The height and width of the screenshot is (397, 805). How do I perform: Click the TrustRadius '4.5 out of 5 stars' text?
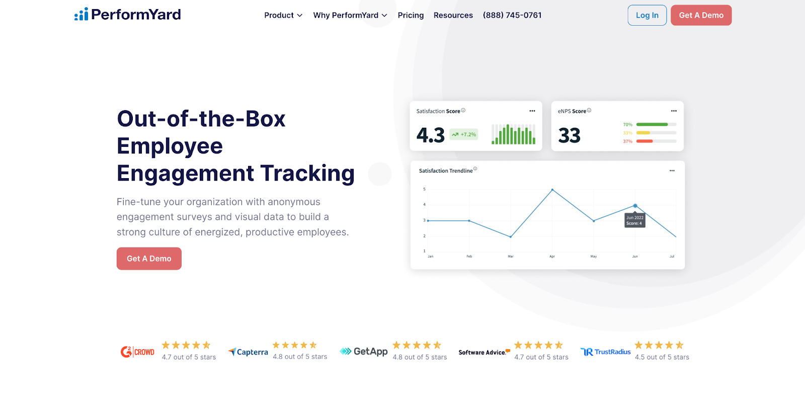point(662,357)
